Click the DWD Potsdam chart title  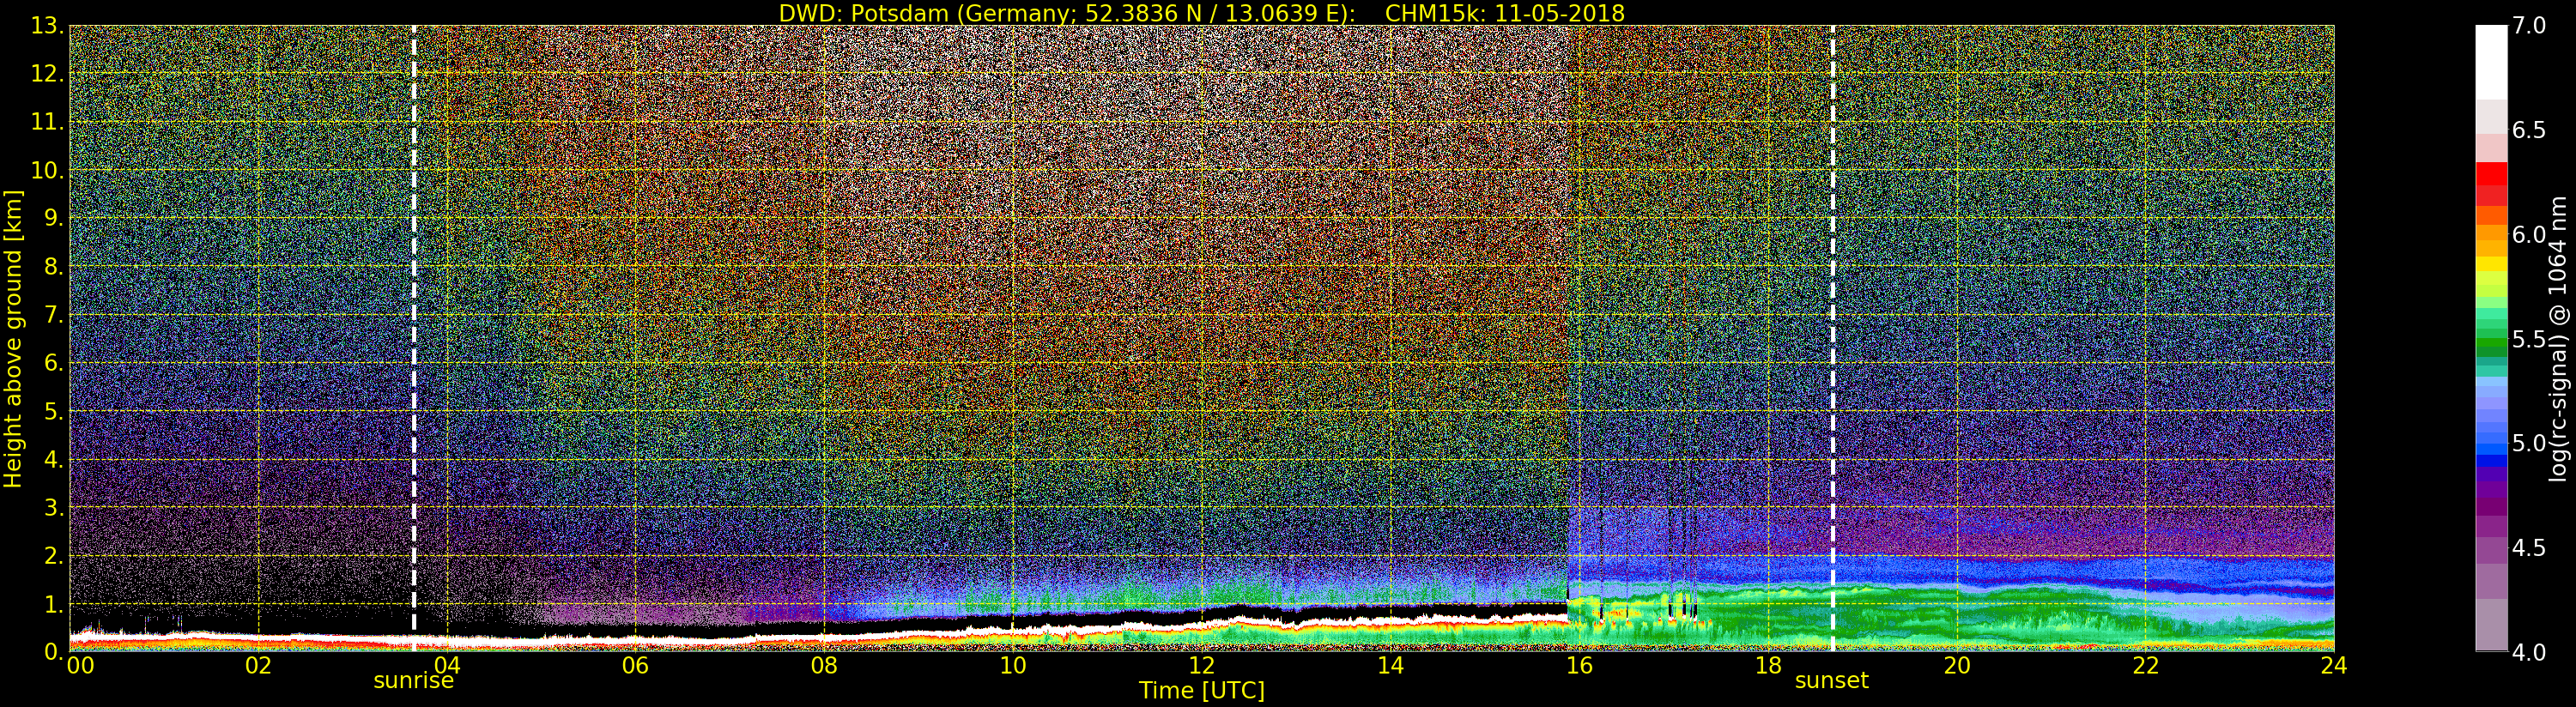click(1202, 13)
